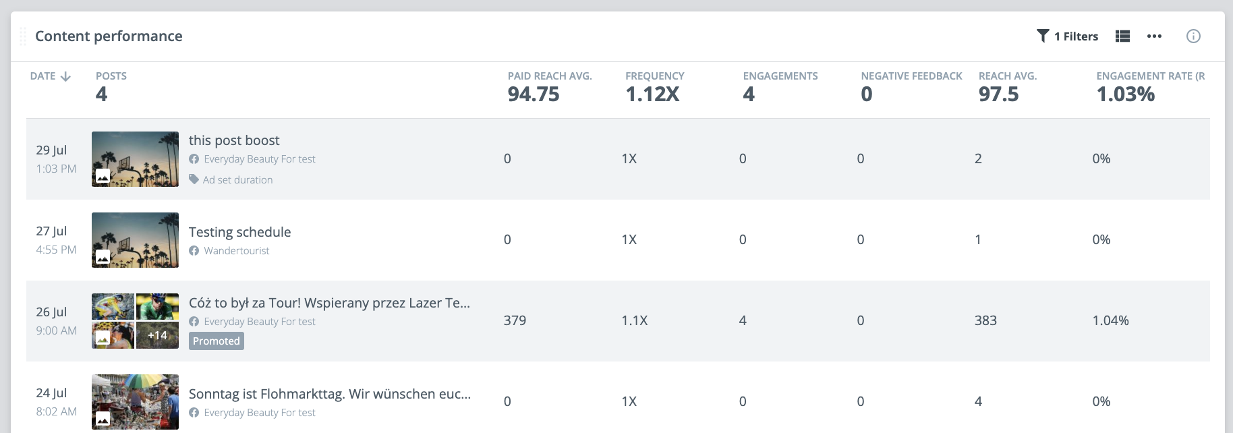
Task: Click Facebook icon beside Wandertourist
Action: 194,251
